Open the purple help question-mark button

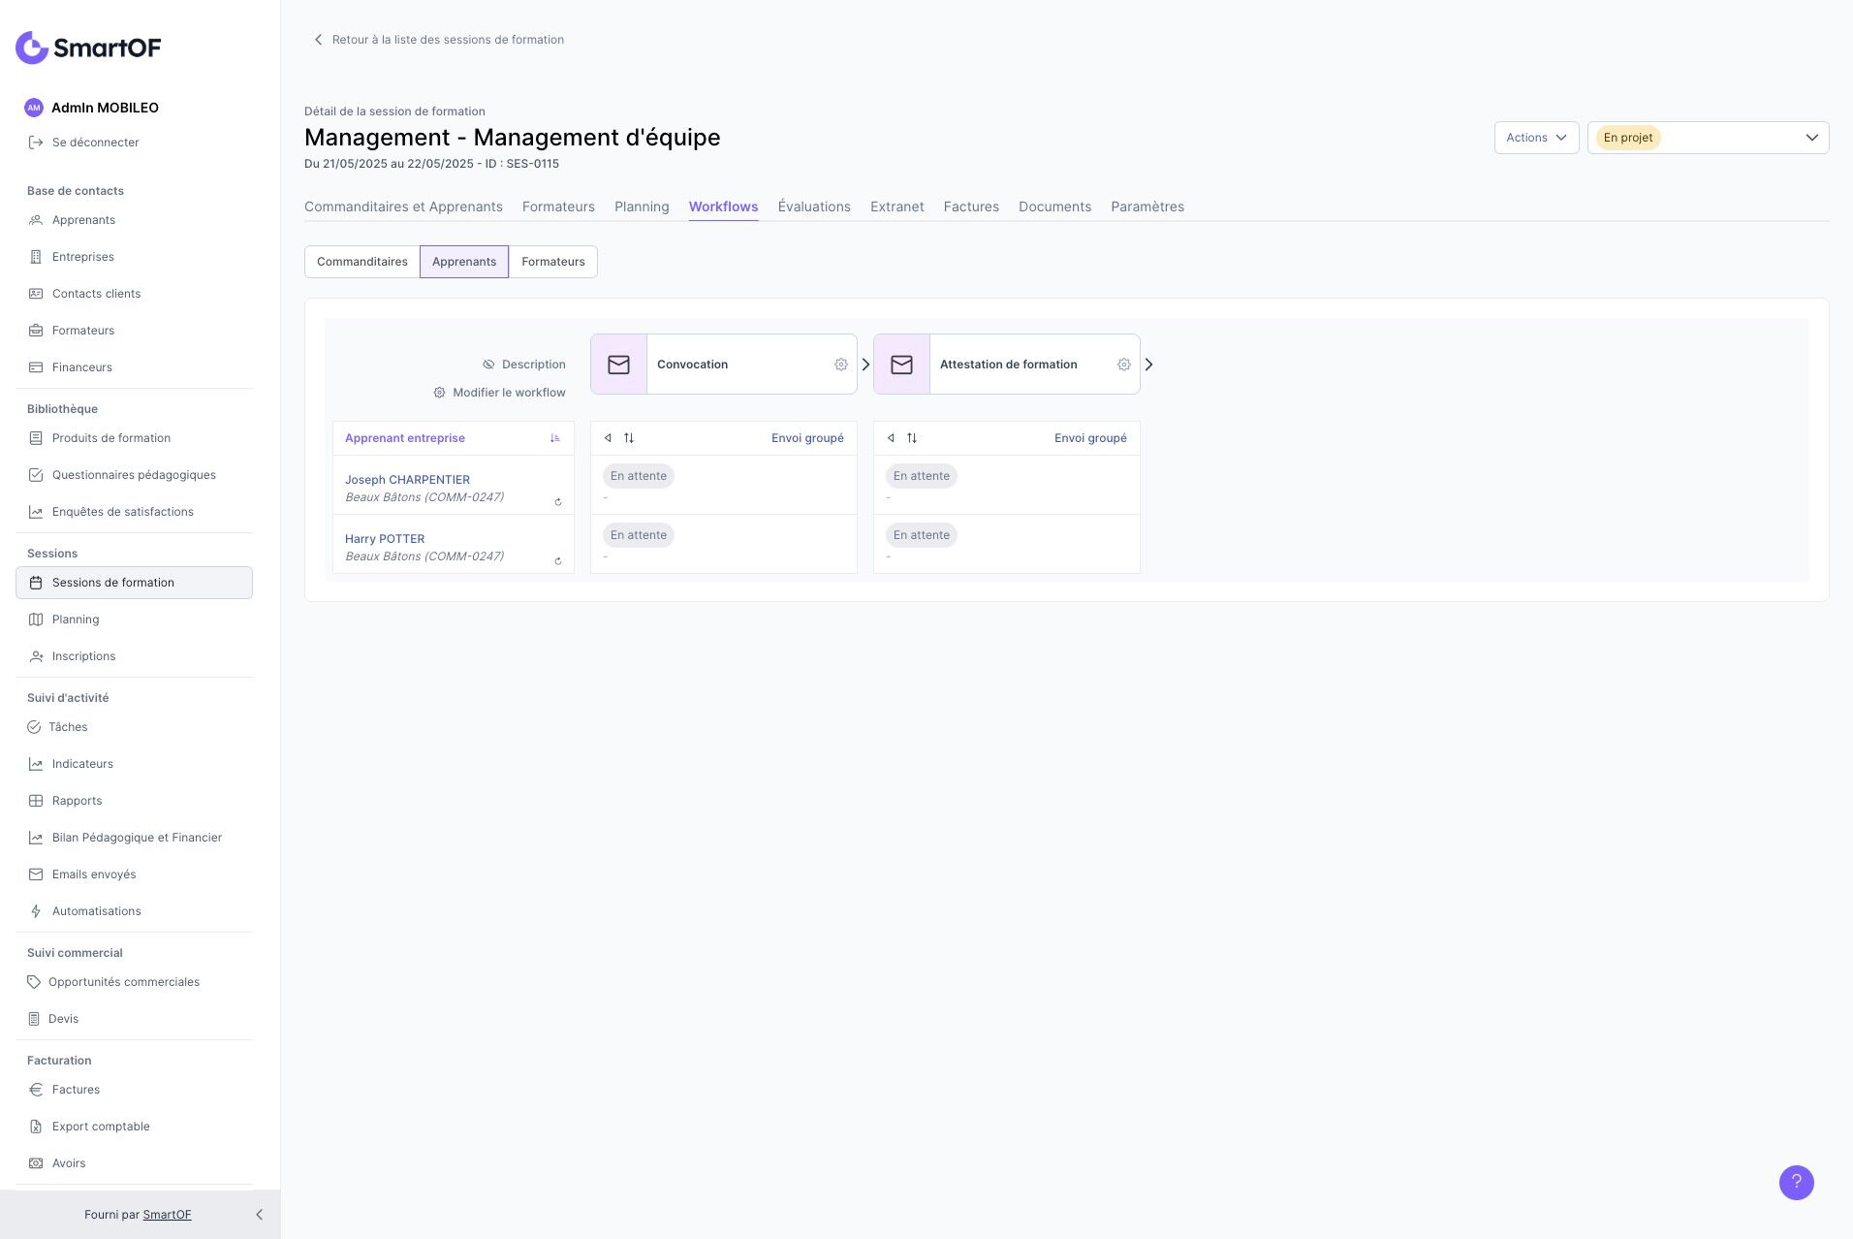[x=1796, y=1182]
